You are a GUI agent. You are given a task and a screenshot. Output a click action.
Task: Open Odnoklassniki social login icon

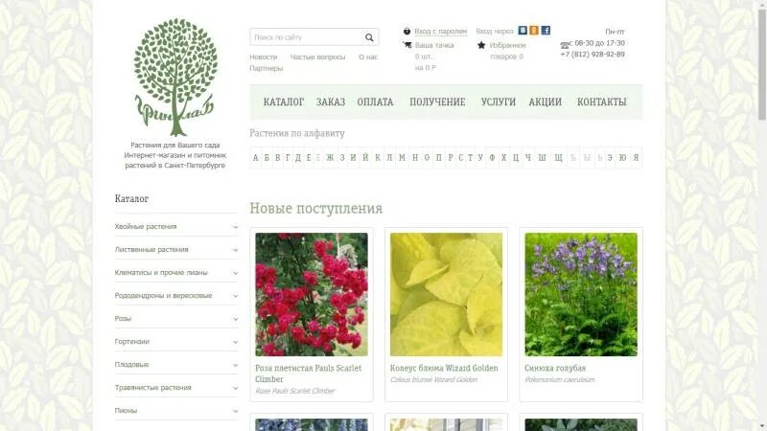click(x=534, y=31)
